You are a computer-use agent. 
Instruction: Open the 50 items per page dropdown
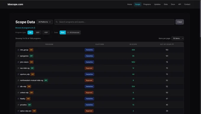pos(178,38)
